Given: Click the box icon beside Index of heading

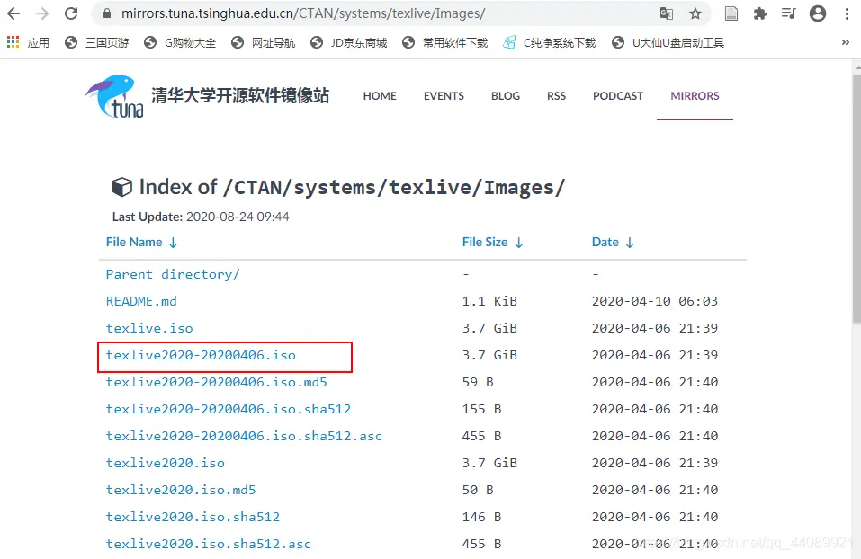Looking at the screenshot, I should [x=121, y=187].
